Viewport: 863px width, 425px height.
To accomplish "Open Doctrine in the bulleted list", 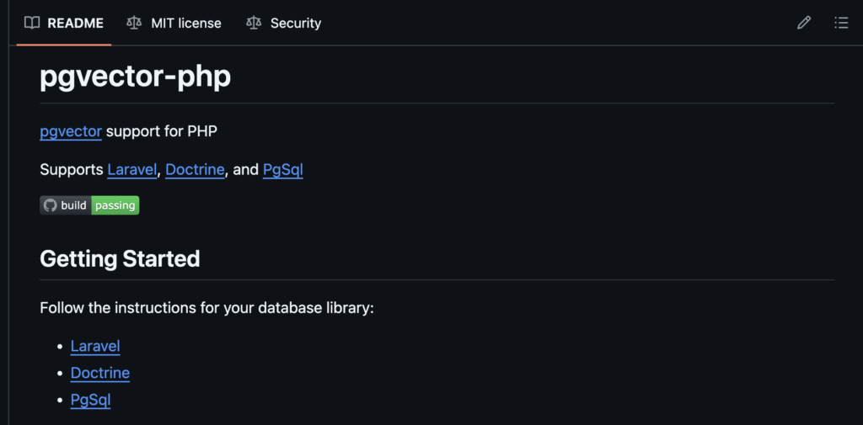I will [100, 373].
